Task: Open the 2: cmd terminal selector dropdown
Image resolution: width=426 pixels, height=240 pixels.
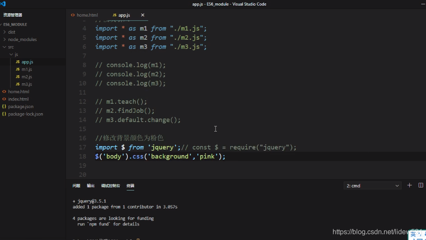Action: click(372, 186)
